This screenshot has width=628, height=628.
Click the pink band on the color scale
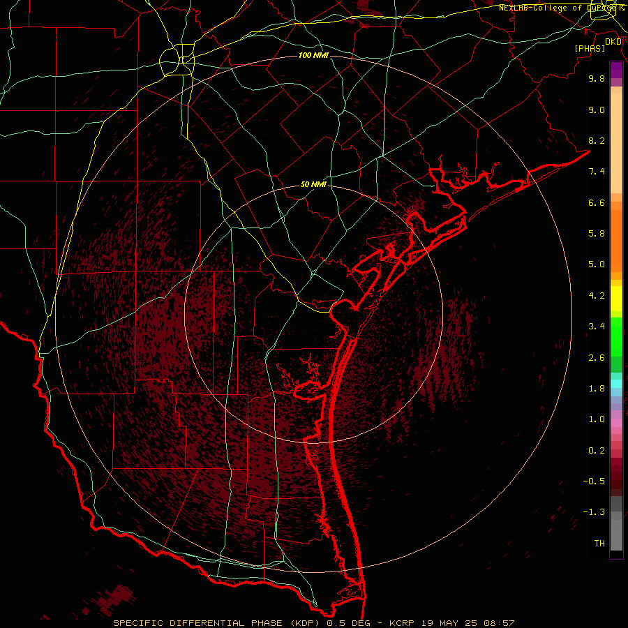point(616,423)
